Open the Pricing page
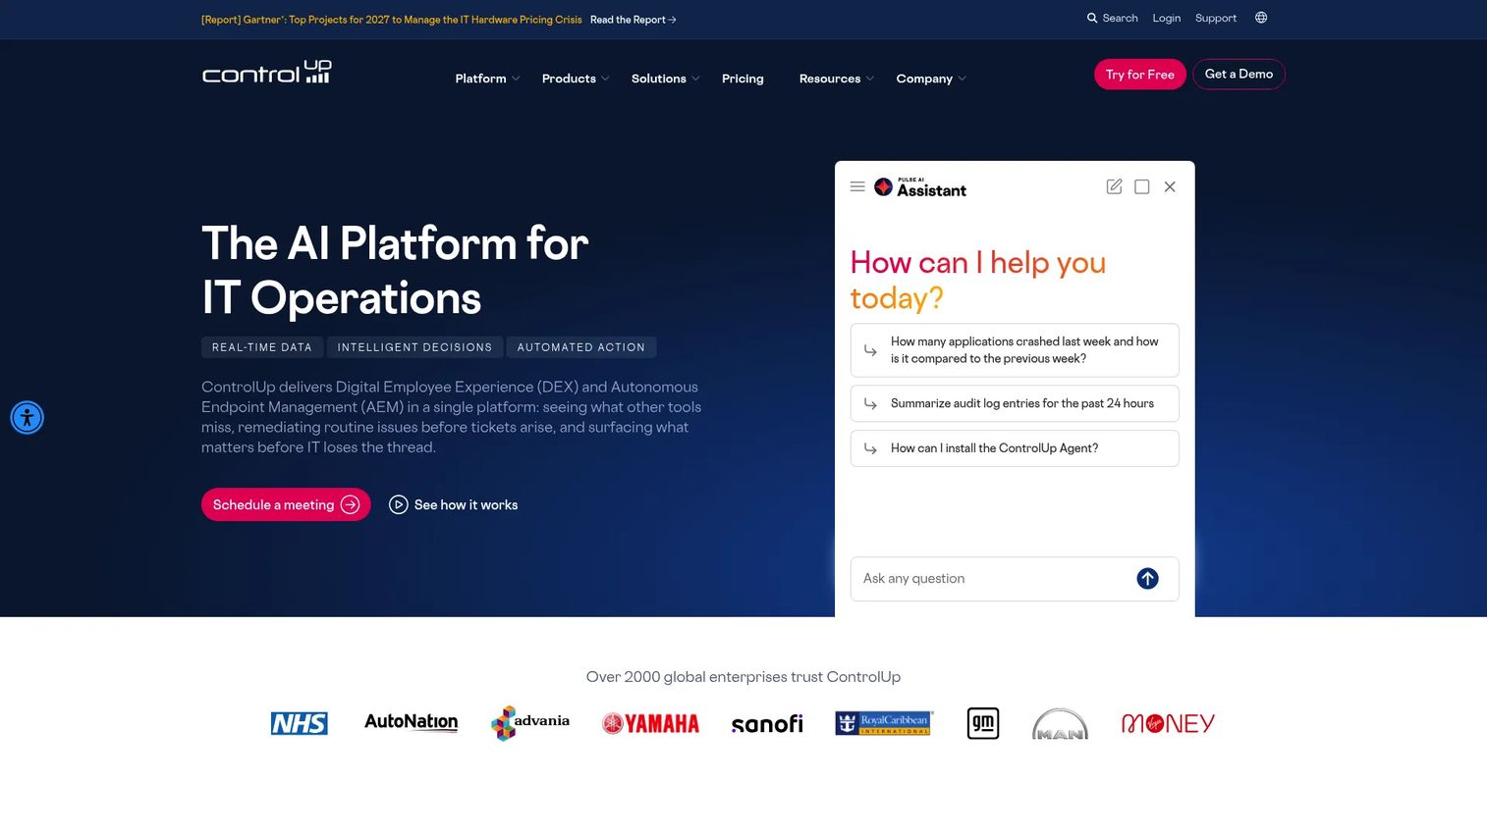1487x835 pixels. tap(743, 78)
